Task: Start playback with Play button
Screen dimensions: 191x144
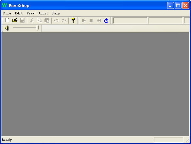Action: pos(84,21)
